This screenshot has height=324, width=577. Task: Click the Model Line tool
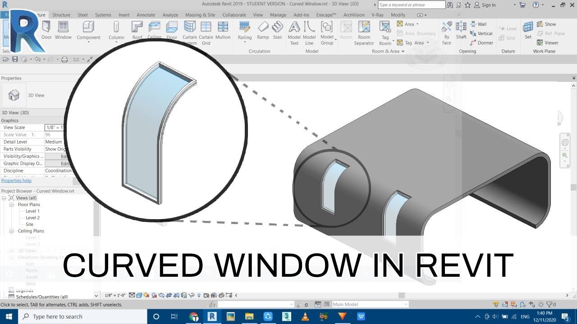click(x=309, y=32)
